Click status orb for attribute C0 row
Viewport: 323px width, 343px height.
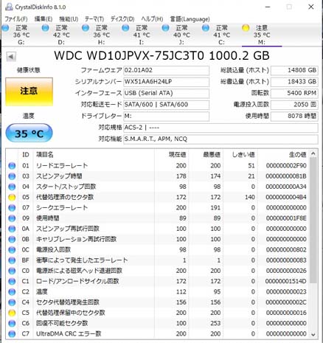[x=12, y=271]
